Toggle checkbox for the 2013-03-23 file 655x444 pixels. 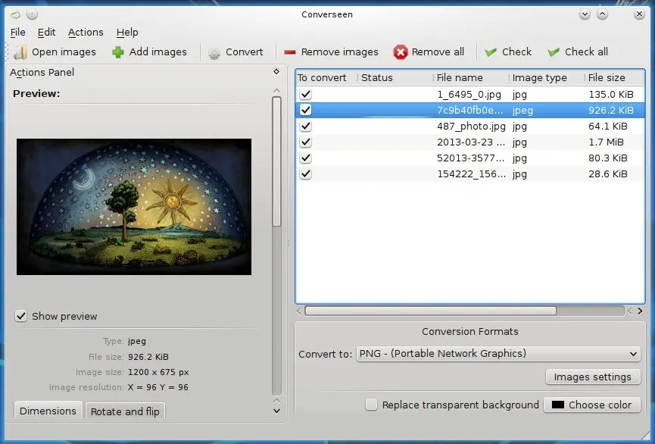[306, 142]
